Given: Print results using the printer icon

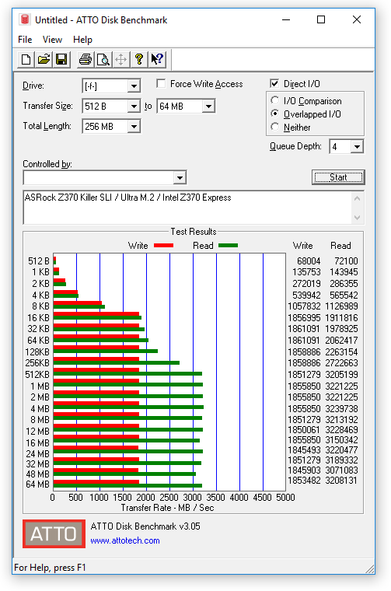Looking at the screenshot, I should [86, 60].
